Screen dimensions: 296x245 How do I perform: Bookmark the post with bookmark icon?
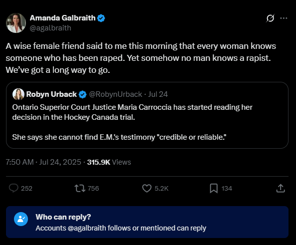point(214,189)
